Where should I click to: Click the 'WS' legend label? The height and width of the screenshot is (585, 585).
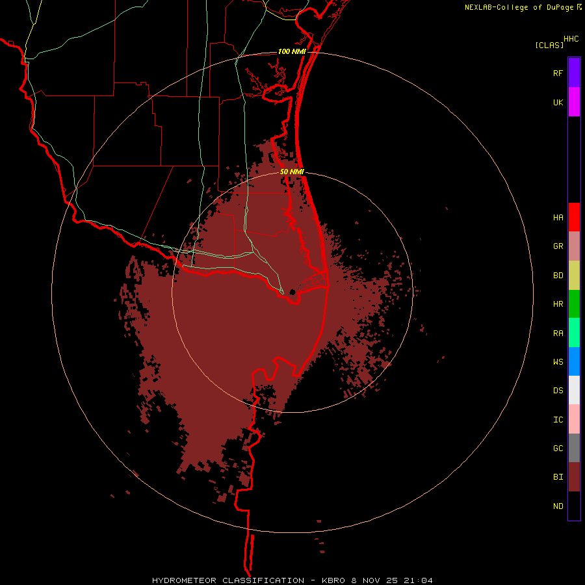click(x=558, y=361)
